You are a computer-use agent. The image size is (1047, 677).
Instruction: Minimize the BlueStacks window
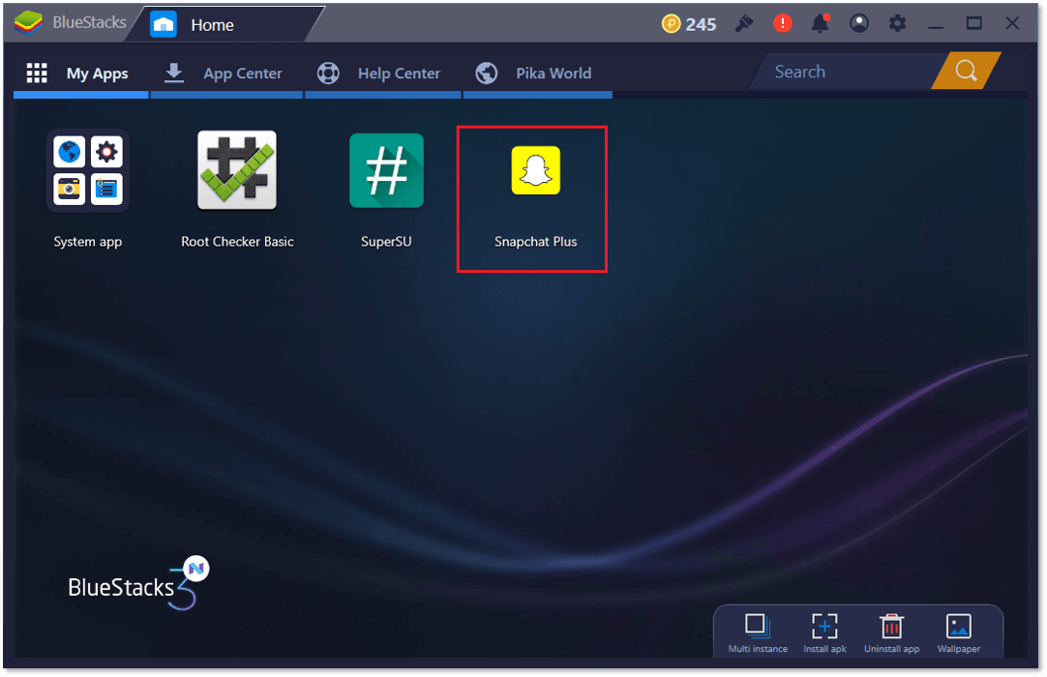pyautogui.click(x=936, y=25)
